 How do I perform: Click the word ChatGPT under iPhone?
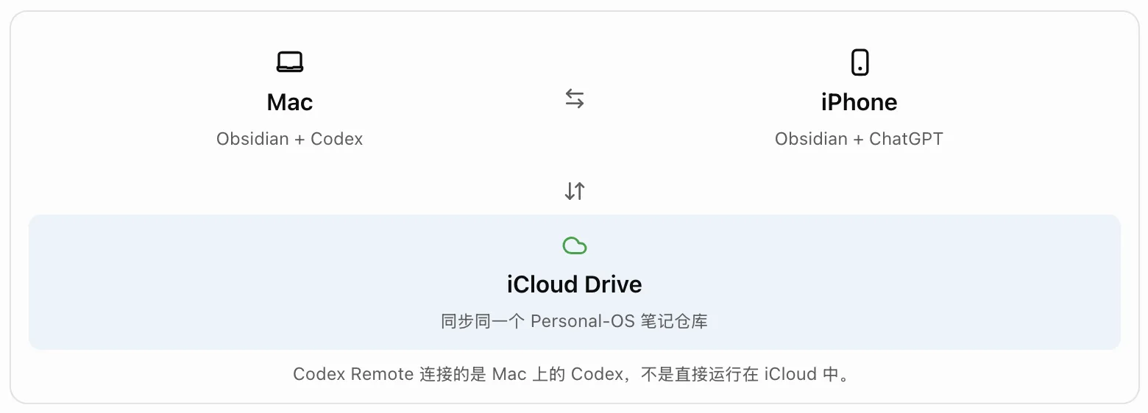pyautogui.click(x=906, y=139)
